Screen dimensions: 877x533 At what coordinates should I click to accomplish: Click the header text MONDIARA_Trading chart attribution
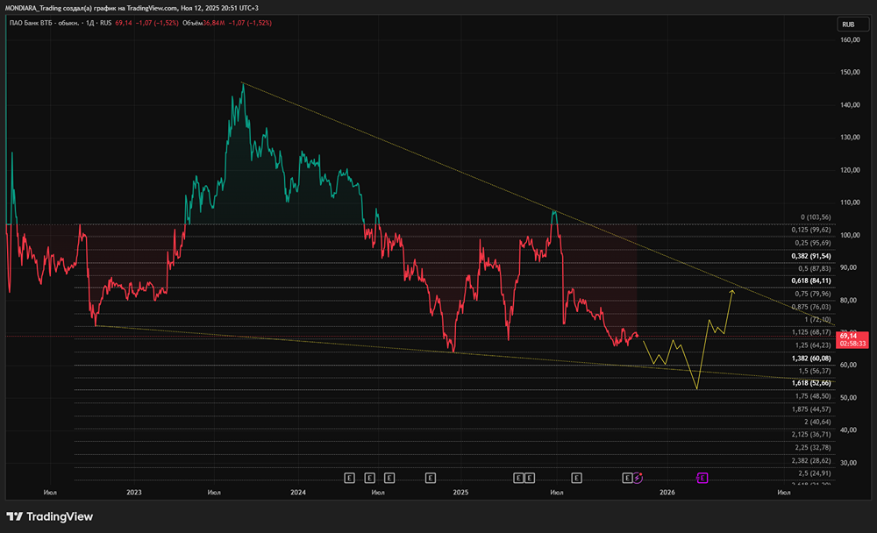pyautogui.click(x=132, y=8)
